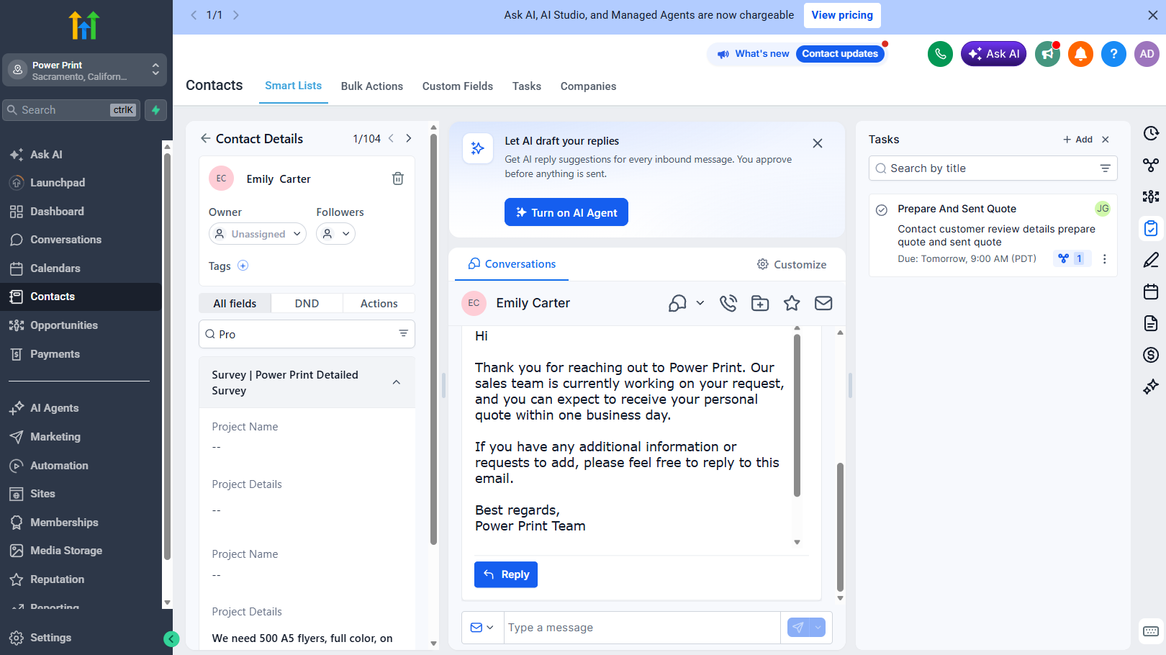Open the Owner Unassigned dropdown
This screenshot has height=655, width=1166.
pyautogui.click(x=258, y=234)
